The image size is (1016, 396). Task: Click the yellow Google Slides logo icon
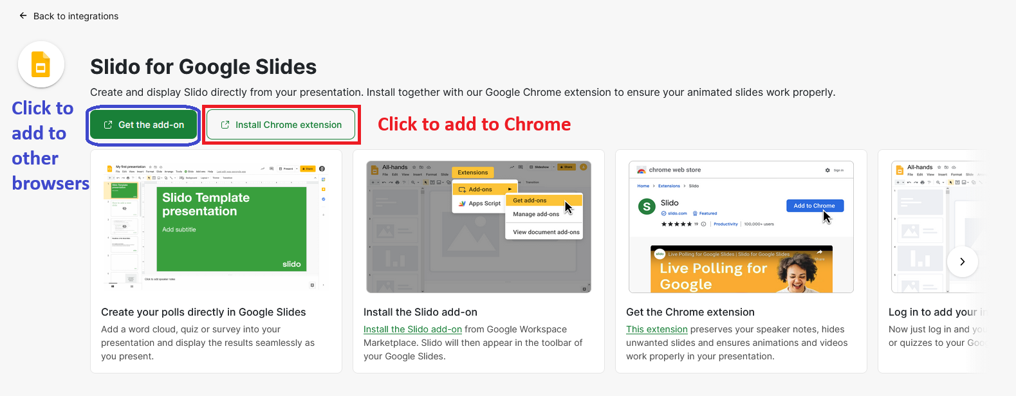(41, 64)
